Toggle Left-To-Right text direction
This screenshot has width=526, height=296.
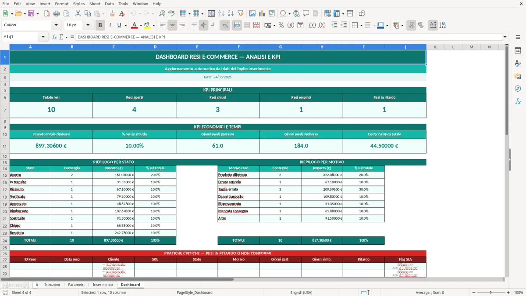[x=411, y=25]
